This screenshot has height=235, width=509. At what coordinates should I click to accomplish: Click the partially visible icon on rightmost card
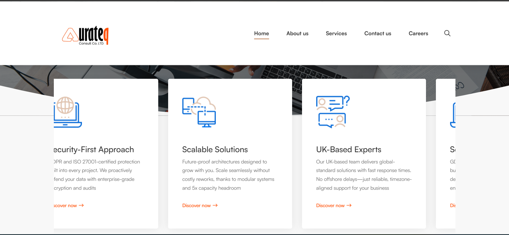pos(453,115)
